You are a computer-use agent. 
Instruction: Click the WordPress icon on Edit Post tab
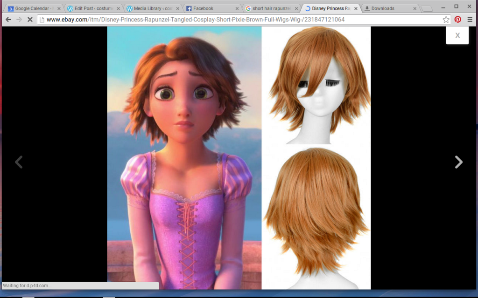tap(69, 7)
